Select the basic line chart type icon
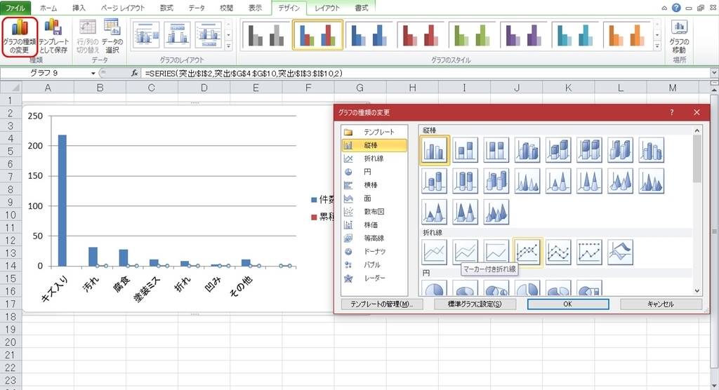719x390 pixels. pos(434,252)
